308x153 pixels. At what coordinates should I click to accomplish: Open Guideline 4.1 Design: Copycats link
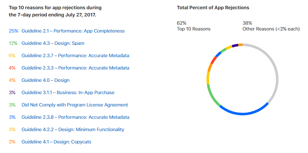click(56, 142)
